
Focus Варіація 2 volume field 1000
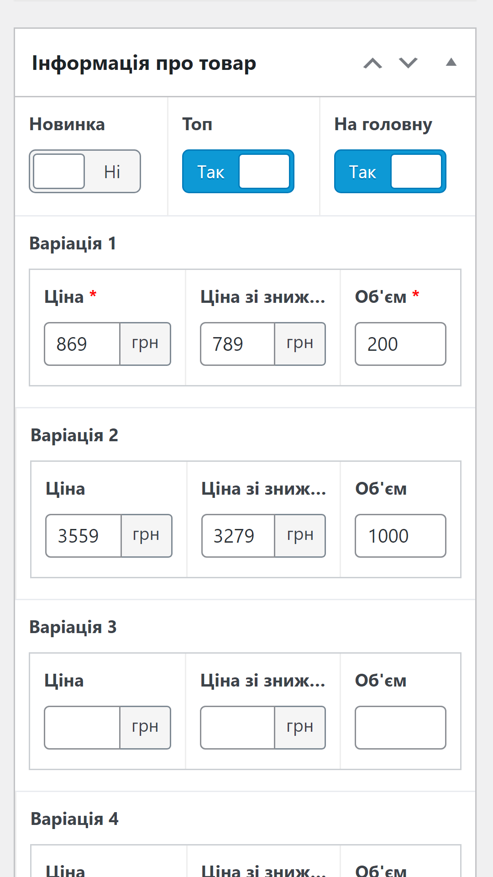click(400, 536)
